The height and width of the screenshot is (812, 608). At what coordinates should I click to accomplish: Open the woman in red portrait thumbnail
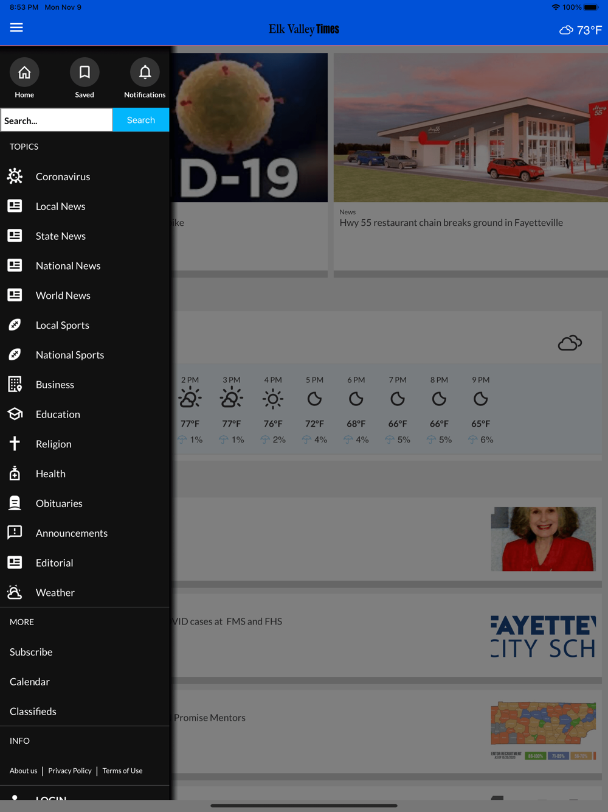pos(544,539)
